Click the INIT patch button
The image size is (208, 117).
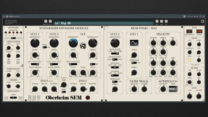(x=166, y=21)
